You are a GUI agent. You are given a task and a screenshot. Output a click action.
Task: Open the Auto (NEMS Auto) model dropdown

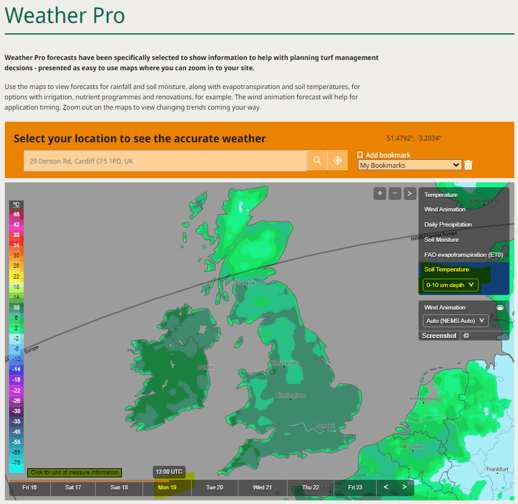[456, 320]
